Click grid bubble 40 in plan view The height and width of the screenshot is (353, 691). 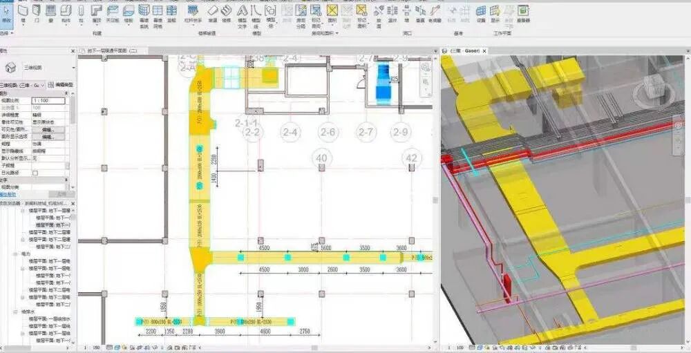tap(322, 158)
